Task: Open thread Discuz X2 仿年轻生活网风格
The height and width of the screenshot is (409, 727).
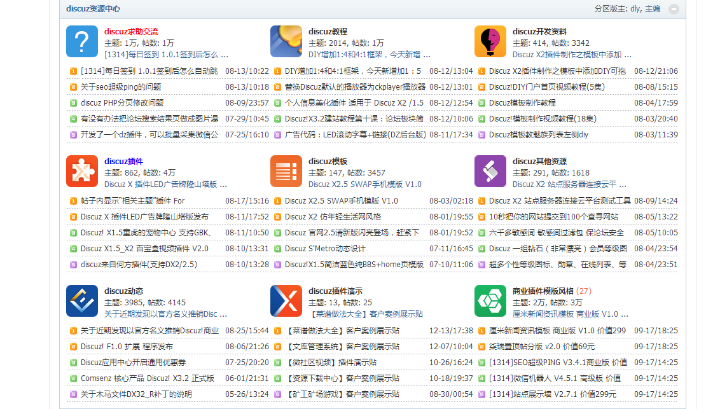Action: click(333, 216)
